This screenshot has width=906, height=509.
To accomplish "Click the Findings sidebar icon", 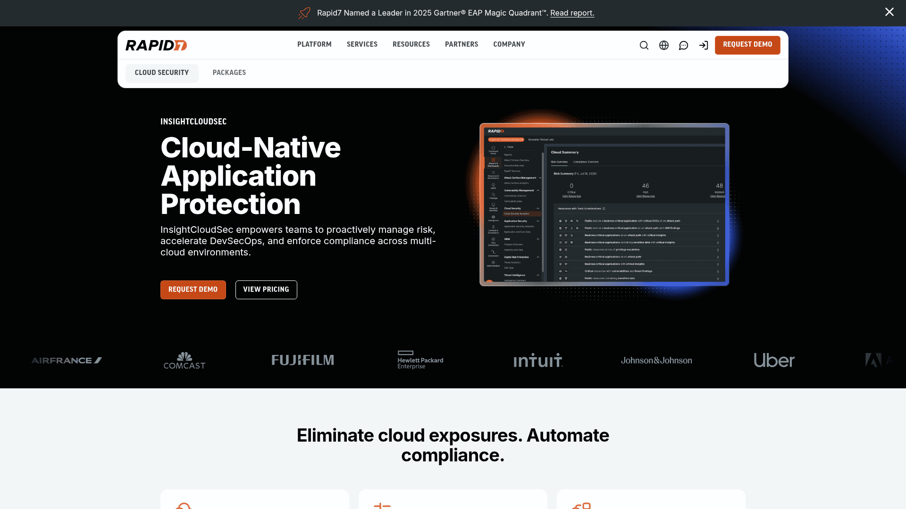I will (493, 195).
